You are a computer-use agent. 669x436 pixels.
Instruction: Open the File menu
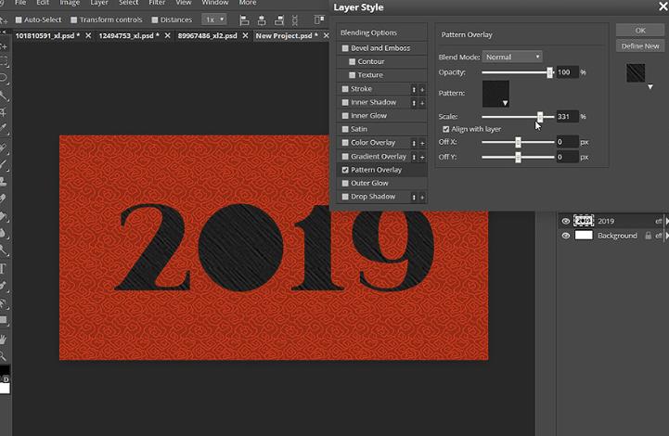(x=20, y=3)
